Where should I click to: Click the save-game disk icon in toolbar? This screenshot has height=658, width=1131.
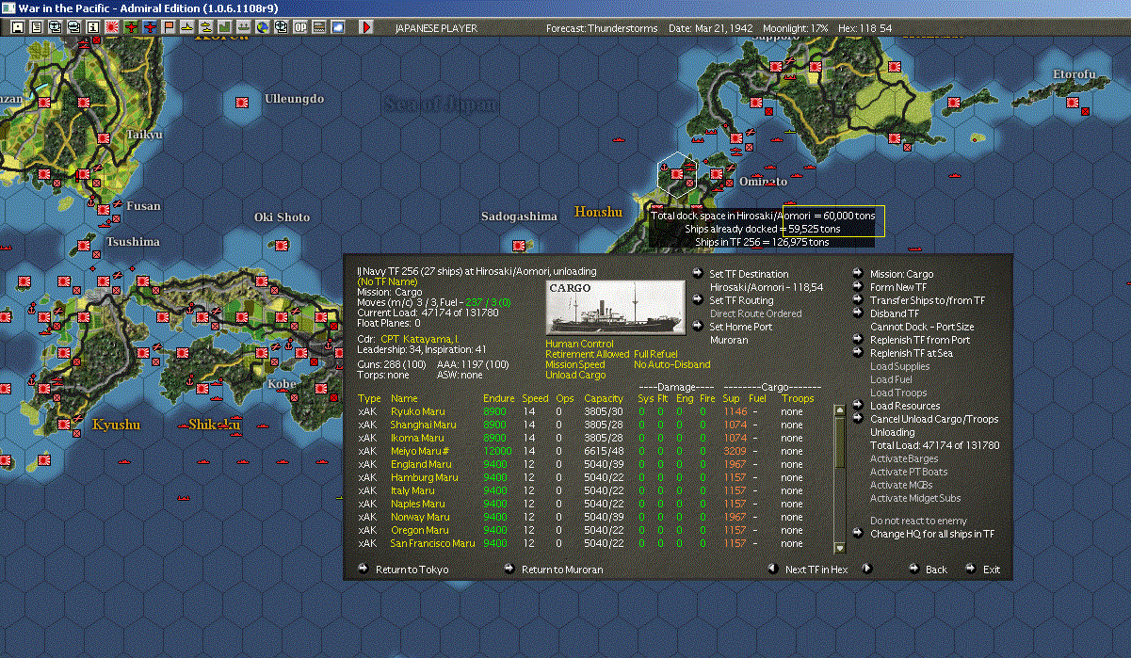(x=17, y=27)
